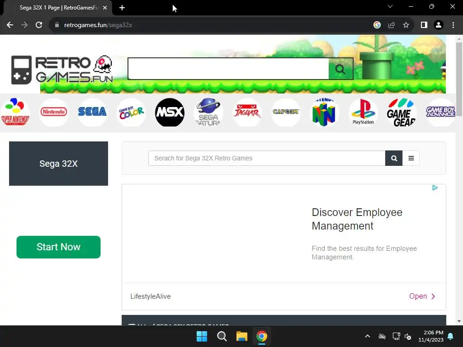This screenshot has height=347, width=463.
Task: Click the green Start Now button
Action: pyautogui.click(x=58, y=247)
